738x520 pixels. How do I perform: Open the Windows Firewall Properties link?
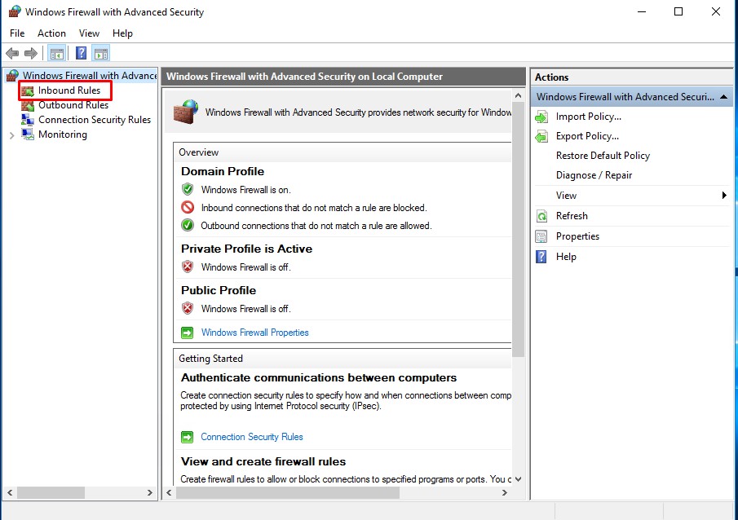click(x=254, y=333)
